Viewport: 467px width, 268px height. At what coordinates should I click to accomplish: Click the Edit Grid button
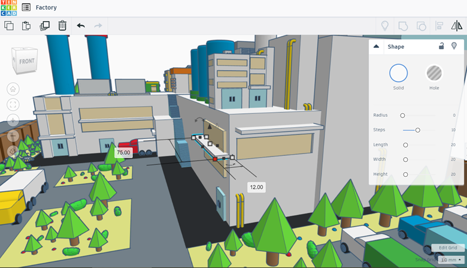(x=448, y=248)
